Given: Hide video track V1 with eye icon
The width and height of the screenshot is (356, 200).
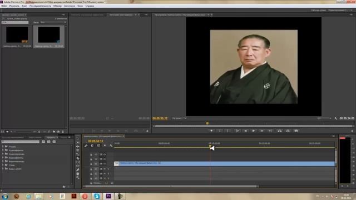Looking at the screenshot, I should (105, 164).
